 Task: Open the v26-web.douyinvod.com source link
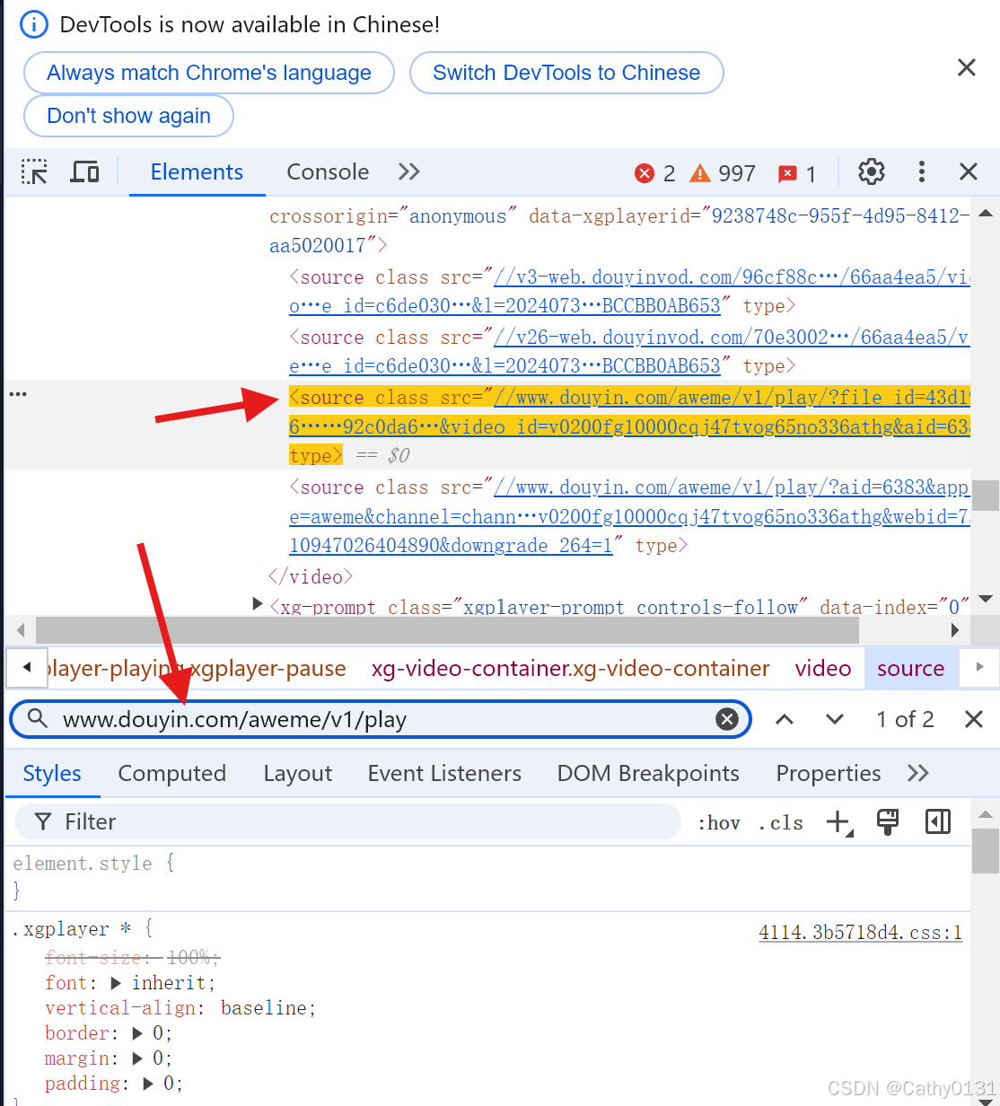[x=629, y=351]
